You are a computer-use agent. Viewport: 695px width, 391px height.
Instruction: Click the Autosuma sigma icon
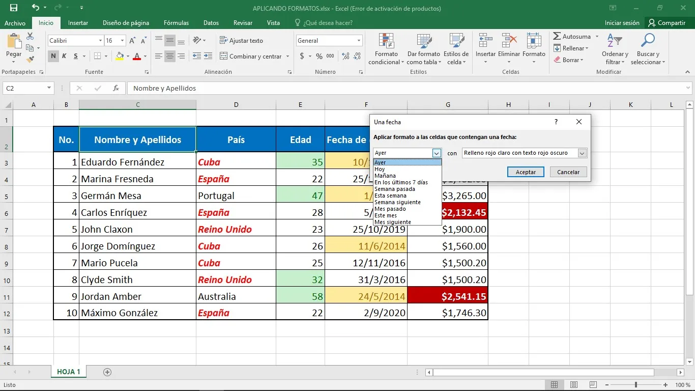[x=557, y=37]
